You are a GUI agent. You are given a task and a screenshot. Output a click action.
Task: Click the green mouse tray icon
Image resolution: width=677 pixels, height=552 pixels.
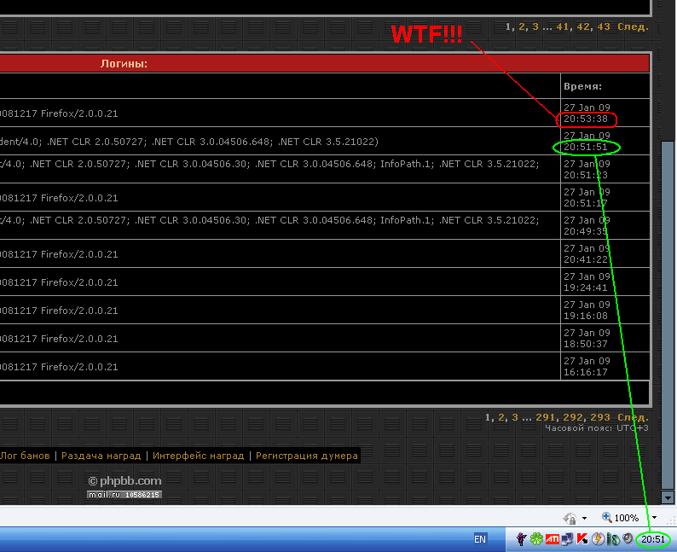[613, 539]
